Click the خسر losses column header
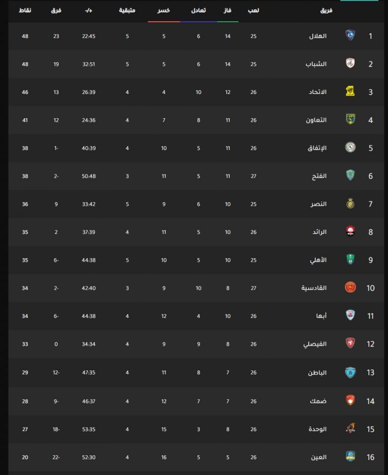The height and width of the screenshot is (475, 388). coord(164,10)
